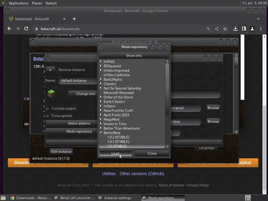Go back in Chrome
The image size is (268, 201).
9,29
